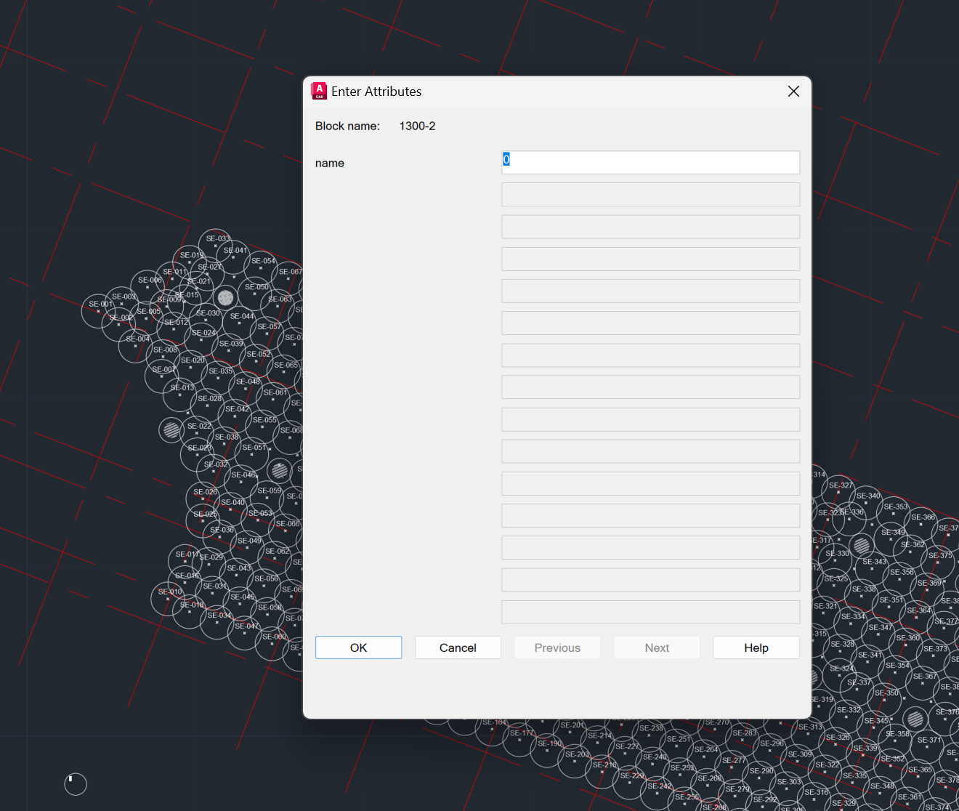Image resolution: width=959 pixels, height=811 pixels.
Task: Click the hatched block symbol near SE-330
Action: click(x=862, y=546)
